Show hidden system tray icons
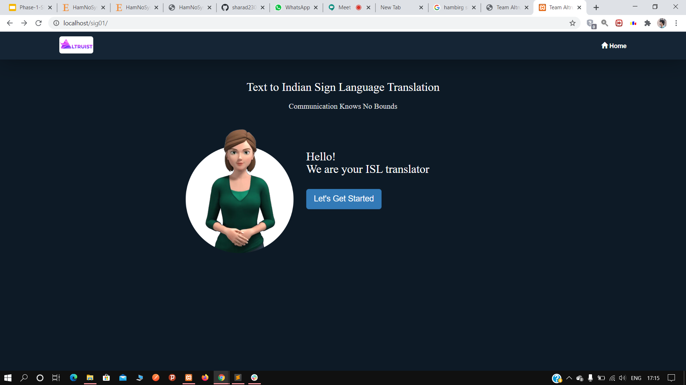The height and width of the screenshot is (385, 686). click(569, 378)
